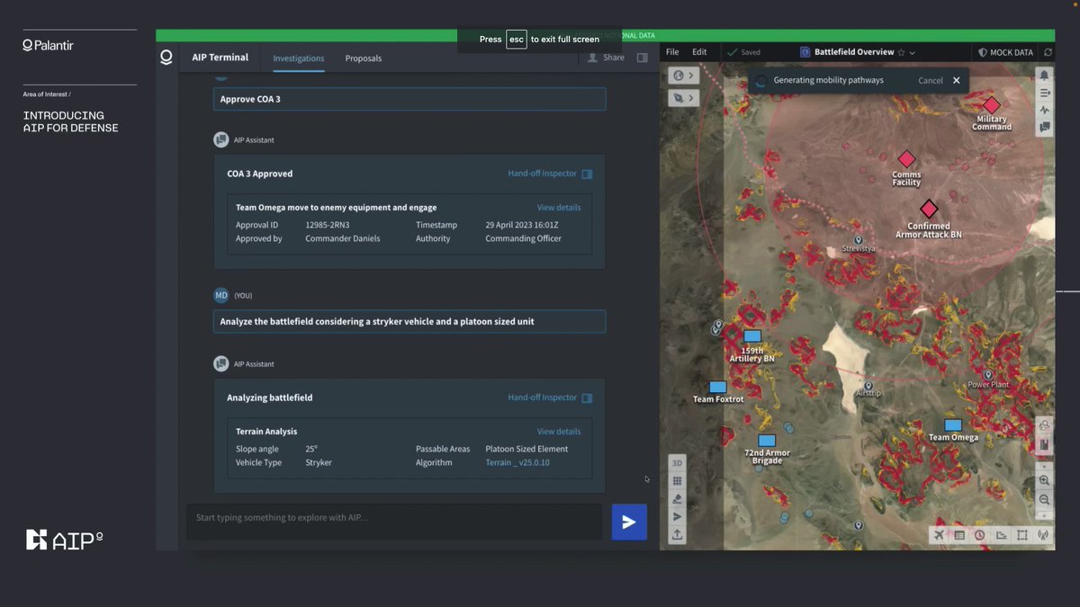Select the Team Foxtrot unit marker
The image size is (1080, 607).
[x=717, y=387]
